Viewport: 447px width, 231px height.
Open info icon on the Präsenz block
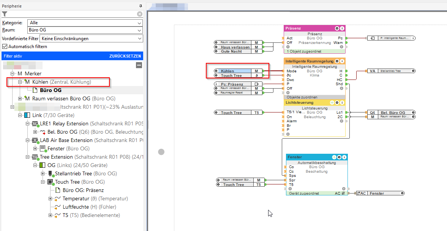[342, 28]
